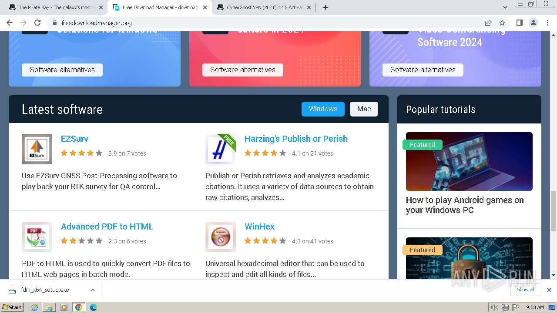Open the Chrome three-dot menu

547,23
